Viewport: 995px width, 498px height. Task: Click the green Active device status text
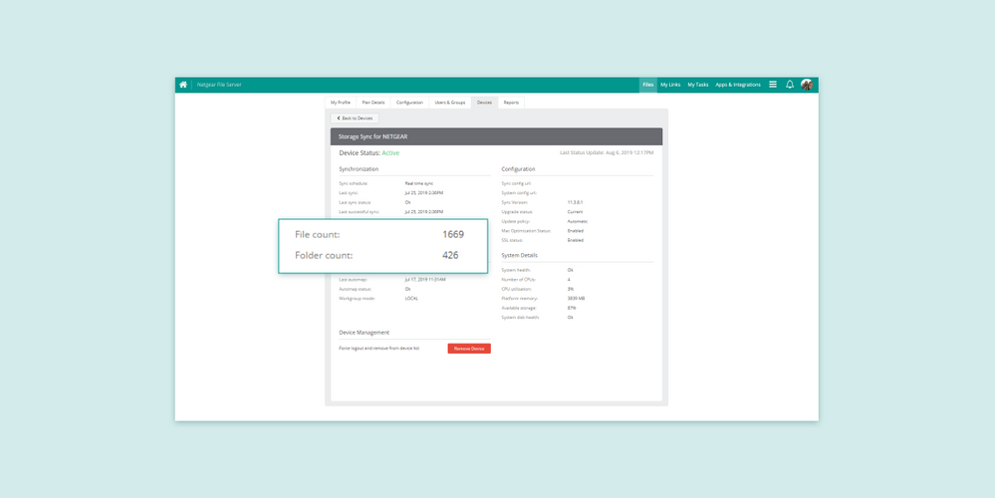[x=390, y=153]
